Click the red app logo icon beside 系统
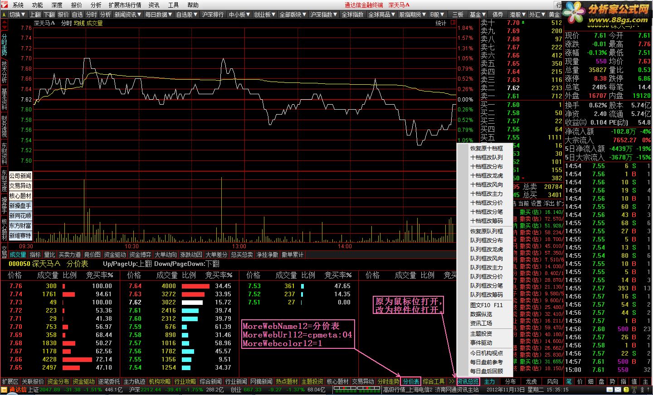Image resolution: width=653 pixels, height=395 pixels. point(5,5)
